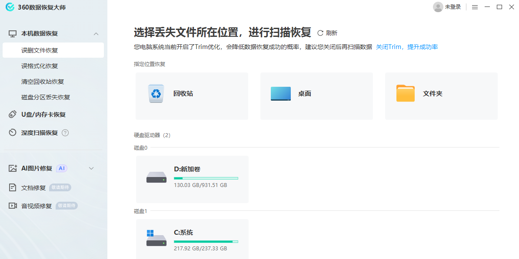The width and height of the screenshot is (519, 259).
Task: Click the 音视频修复 label
Action: [37, 206]
